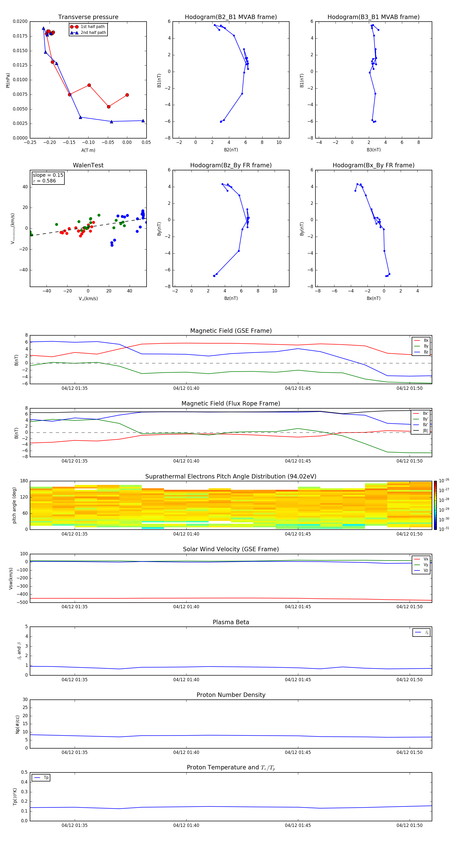Click the 'Vsw(km/s)' y-axis label
The width and height of the screenshot is (462, 848).
tap(11, 578)
